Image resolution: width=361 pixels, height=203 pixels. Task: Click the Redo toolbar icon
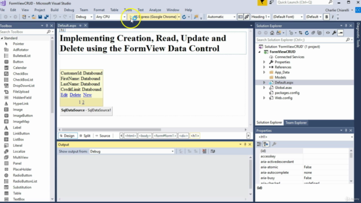pyautogui.click(x=65, y=17)
